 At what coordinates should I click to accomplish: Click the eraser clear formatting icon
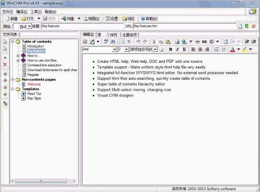162,49
